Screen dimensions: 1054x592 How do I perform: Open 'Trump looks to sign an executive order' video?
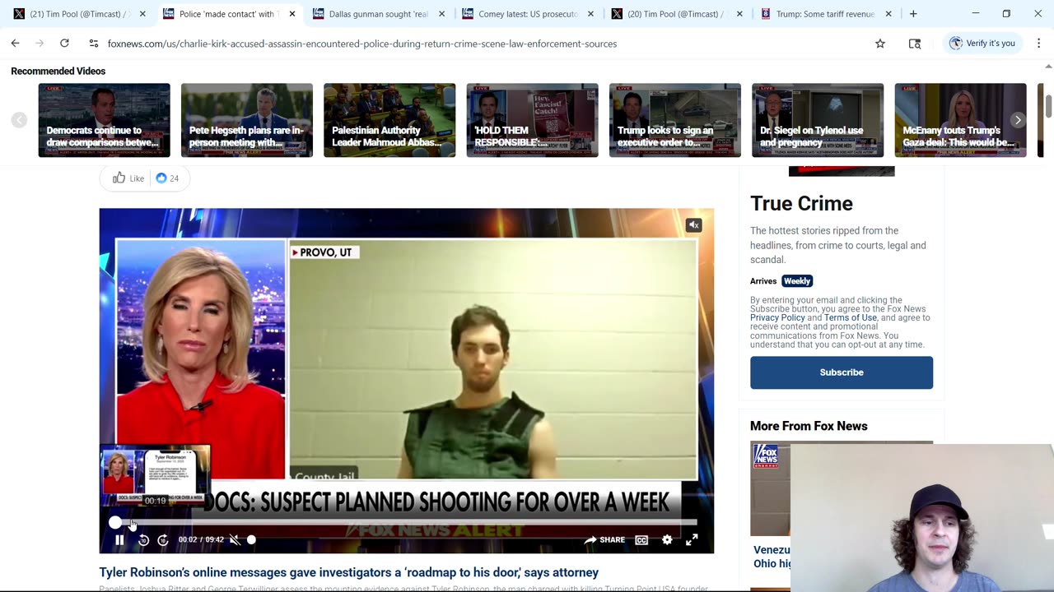click(x=675, y=120)
